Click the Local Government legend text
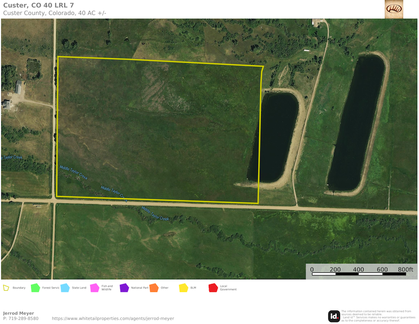This screenshot has height=324, width=419. pyautogui.click(x=228, y=288)
